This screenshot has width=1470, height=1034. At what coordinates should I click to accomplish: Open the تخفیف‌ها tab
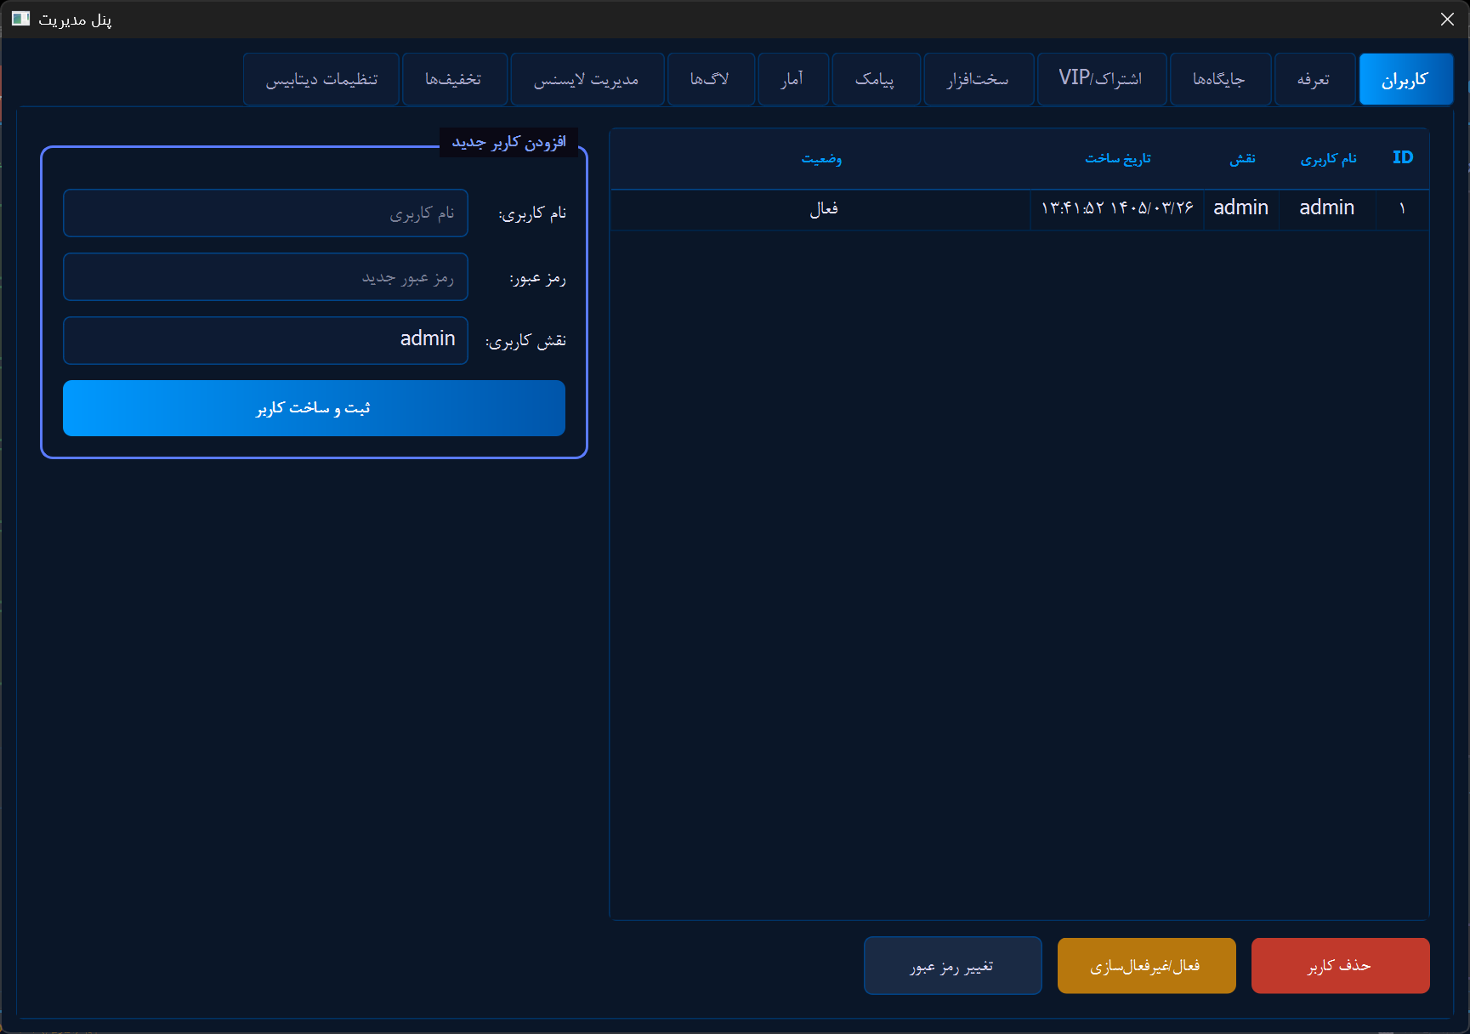tap(454, 79)
